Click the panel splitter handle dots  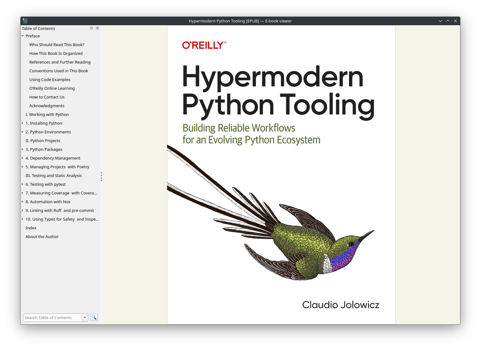click(x=101, y=176)
